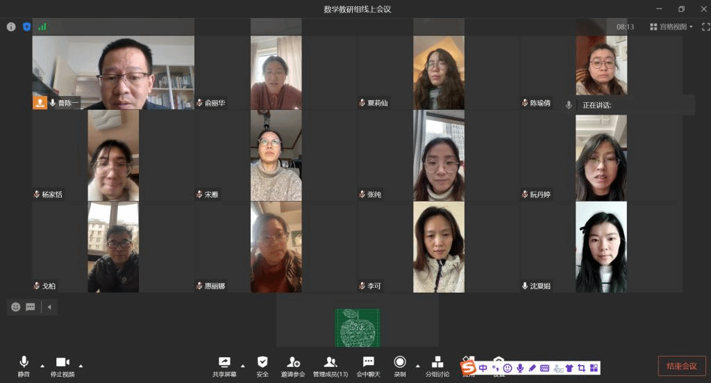
Task: Start sharing screen via 共享屏幕
Action: tap(224, 366)
